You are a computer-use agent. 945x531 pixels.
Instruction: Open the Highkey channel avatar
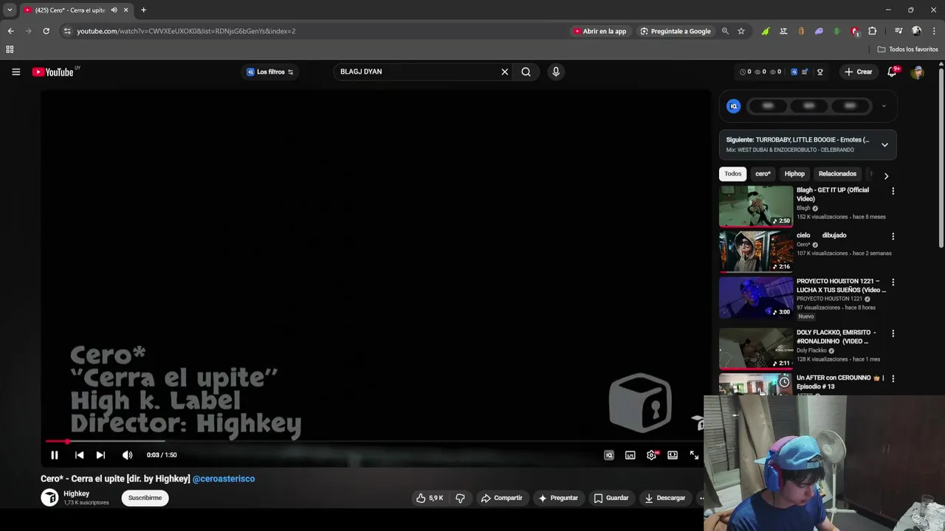click(x=49, y=498)
